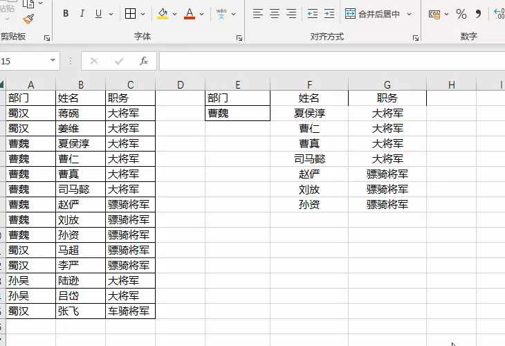Click the borders icon
Image resolution: width=505 pixels, height=346 pixels.
click(x=130, y=14)
